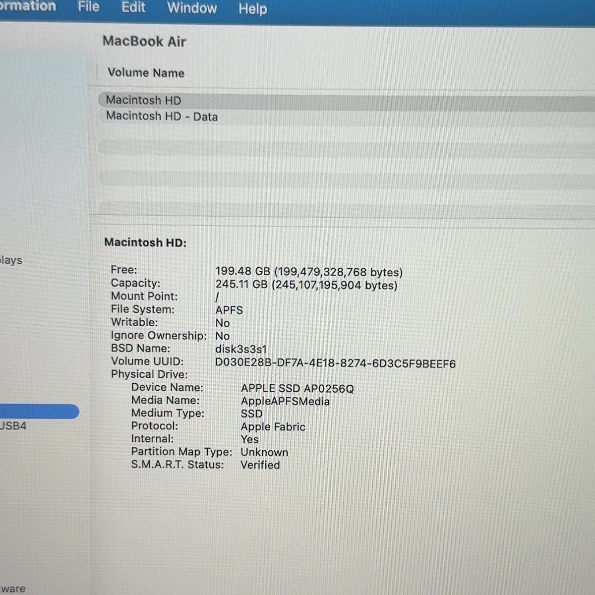Click the Ignore Ownership value No
The image size is (595, 595).
tap(222, 336)
